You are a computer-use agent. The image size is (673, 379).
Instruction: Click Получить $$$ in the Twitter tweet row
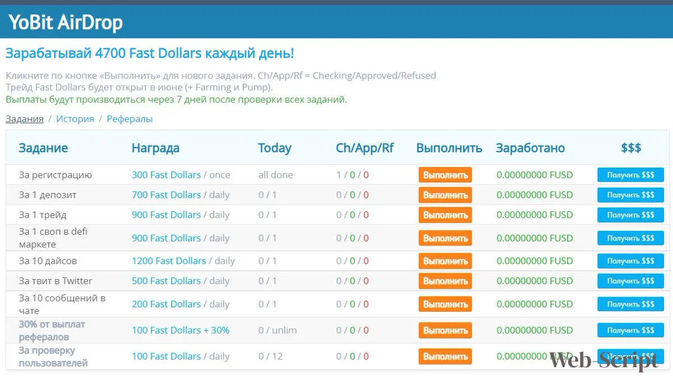coord(630,281)
